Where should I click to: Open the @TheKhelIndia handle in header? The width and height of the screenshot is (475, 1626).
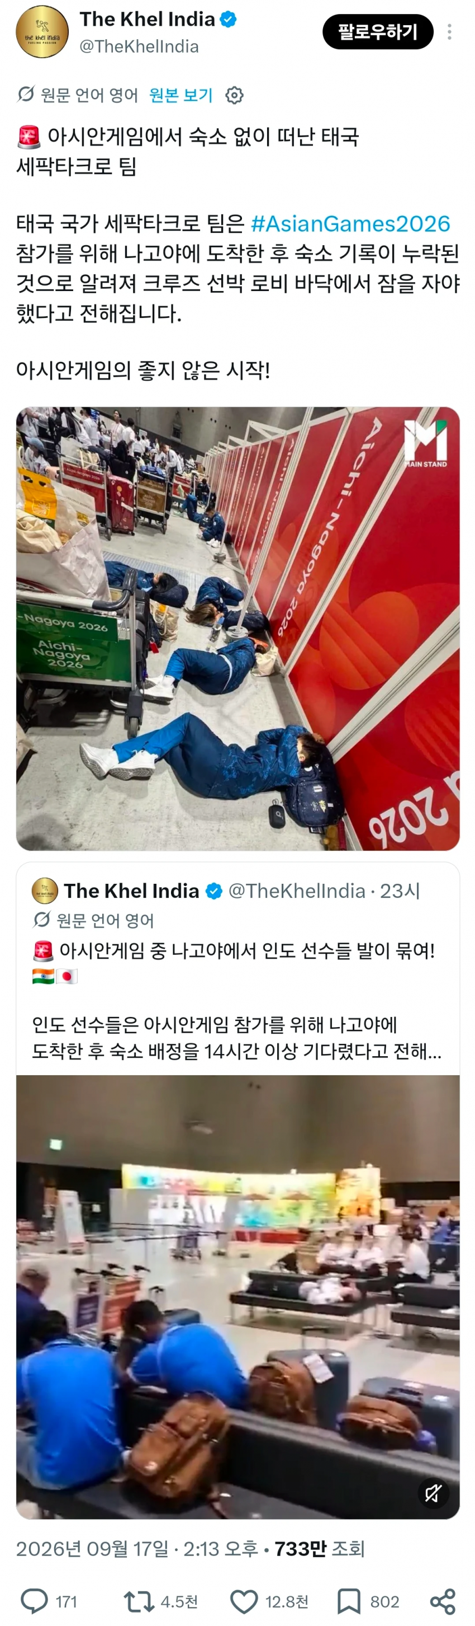(139, 46)
